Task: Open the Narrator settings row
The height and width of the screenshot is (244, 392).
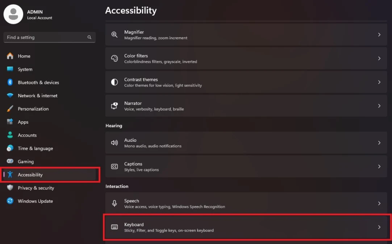Action: coord(246,106)
